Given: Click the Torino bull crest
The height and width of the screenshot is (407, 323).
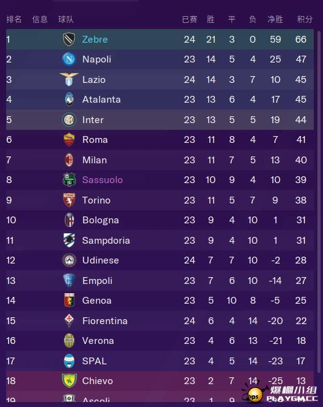Looking at the screenshot, I should (69, 200).
